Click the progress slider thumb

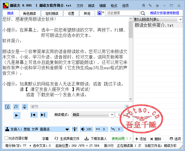(36, 107)
